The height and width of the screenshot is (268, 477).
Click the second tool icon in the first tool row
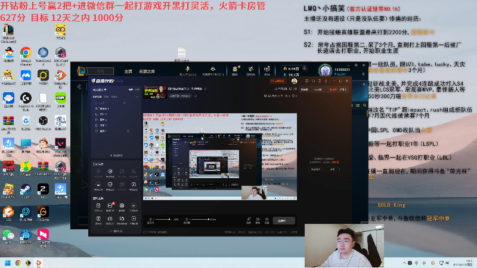110,173
